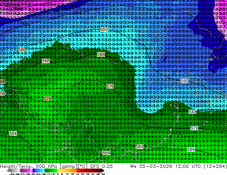Pick the dark purple swatch in the legend
The width and height of the screenshot is (227, 175).
[x=21, y=170]
